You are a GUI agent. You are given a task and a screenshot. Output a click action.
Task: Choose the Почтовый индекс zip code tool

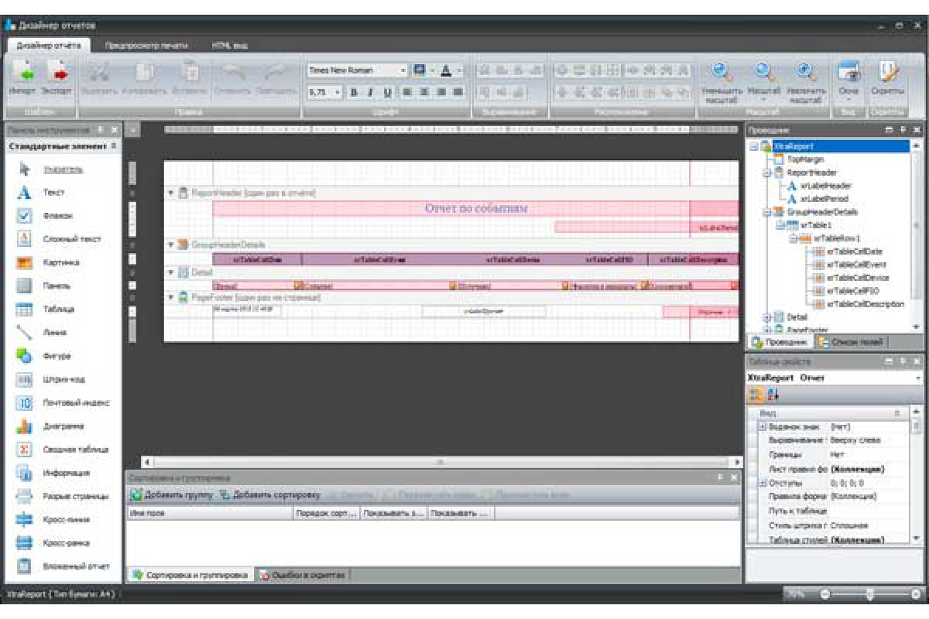click(77, 402)
